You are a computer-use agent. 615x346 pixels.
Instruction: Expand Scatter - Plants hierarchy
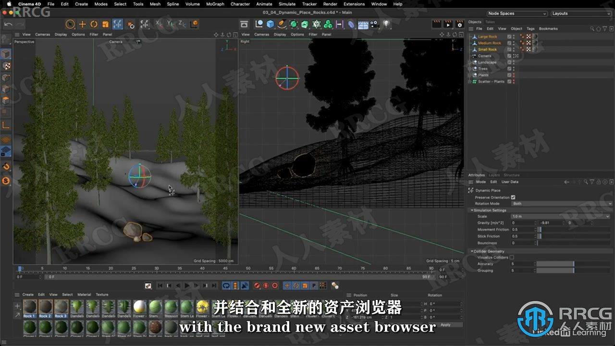(470, 82)
